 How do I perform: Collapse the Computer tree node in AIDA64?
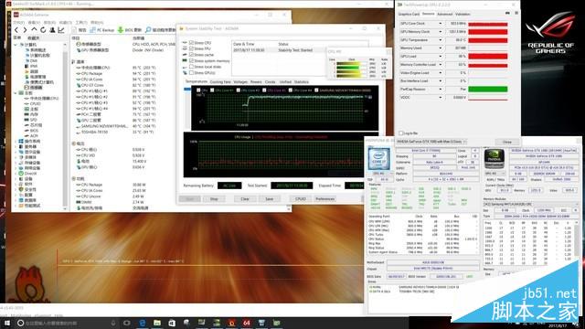pos(16,45)
